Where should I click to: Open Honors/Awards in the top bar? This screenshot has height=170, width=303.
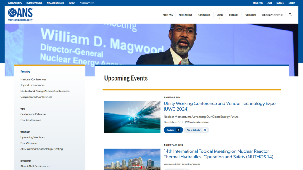point(34,3)
